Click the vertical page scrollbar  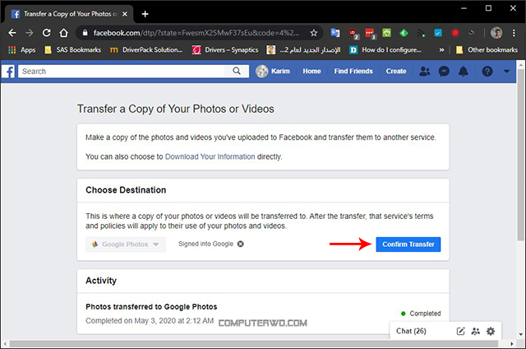(x=520, y=155)
